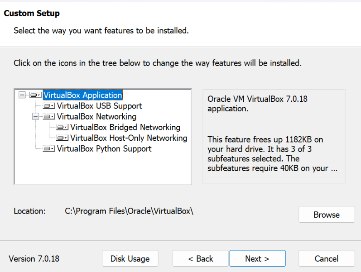361x272 pixels.
Task: Cancel the VirtualBox setup
Action: 327,259
